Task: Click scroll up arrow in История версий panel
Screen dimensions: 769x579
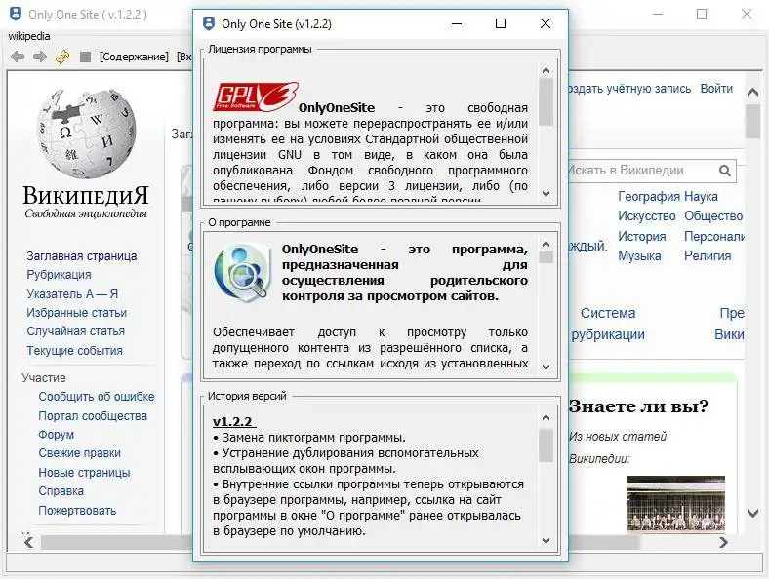Action: point(546,417)
